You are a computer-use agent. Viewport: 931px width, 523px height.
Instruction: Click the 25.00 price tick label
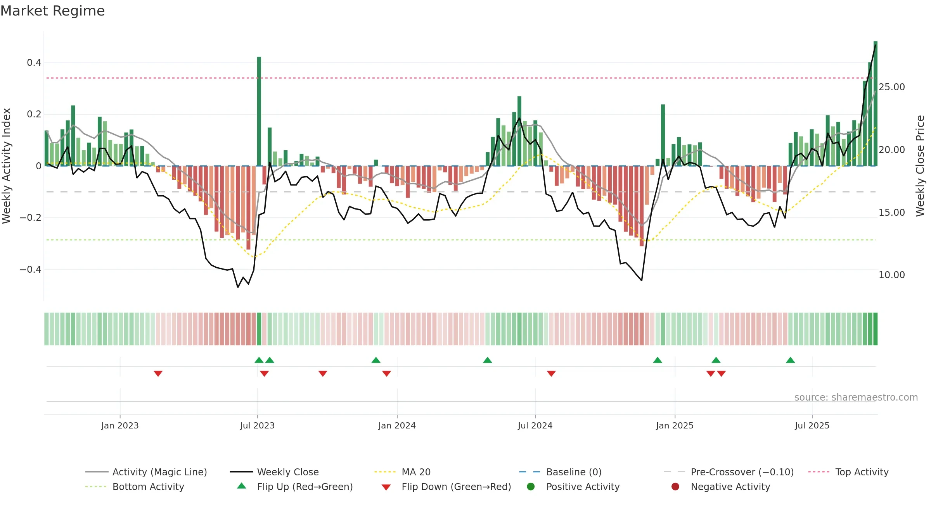[891, 87]
